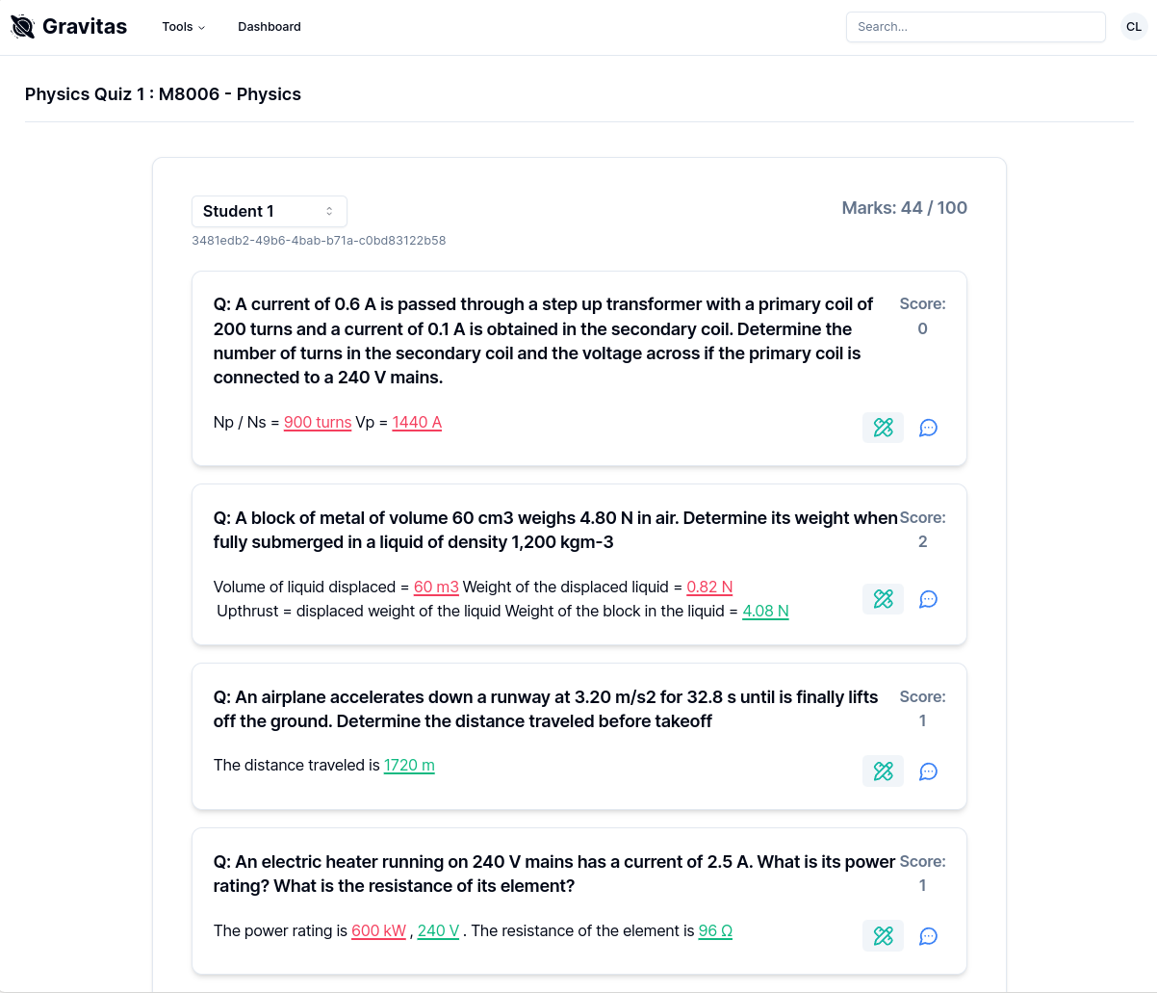
Task: Open the CL profile avatar
Action: point(1133,26)
